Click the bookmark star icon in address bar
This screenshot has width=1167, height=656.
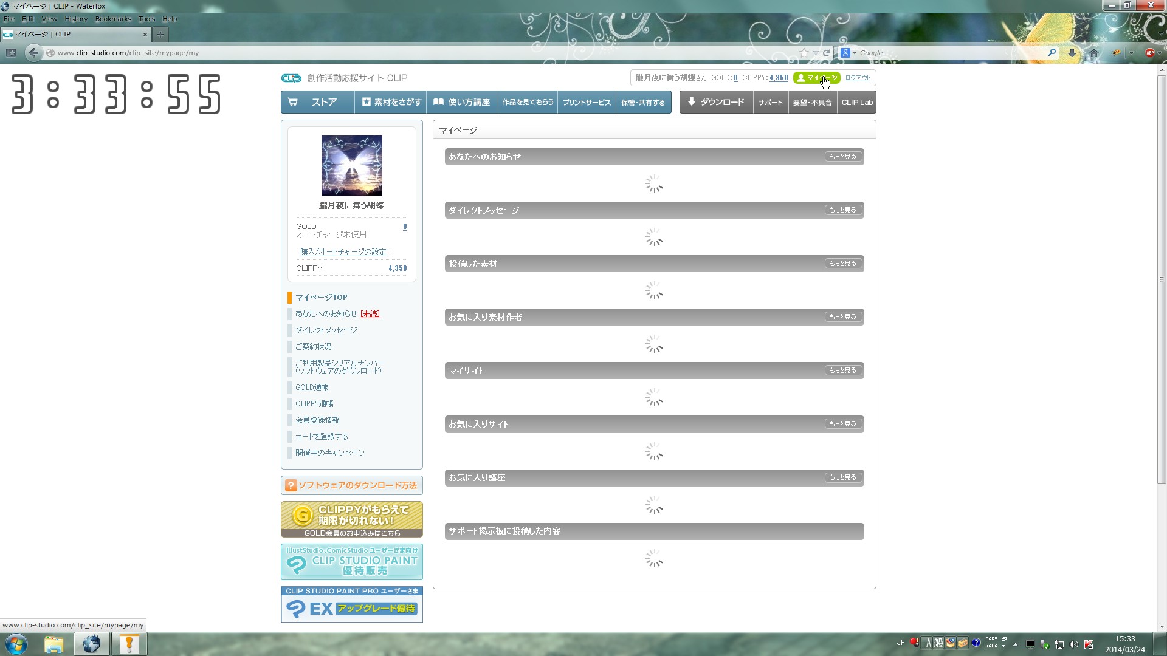pos(804,53)
